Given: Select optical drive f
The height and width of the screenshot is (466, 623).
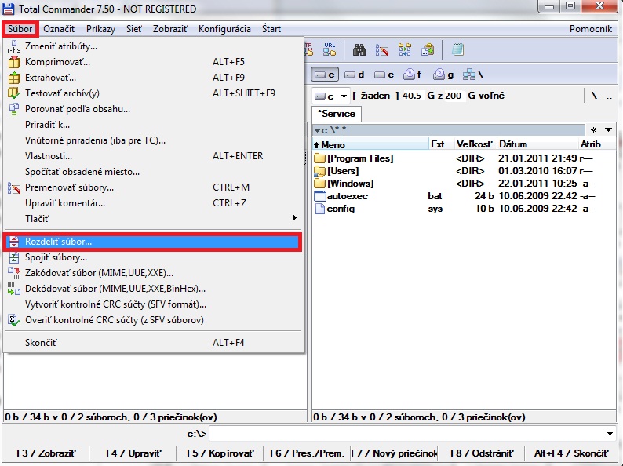Looking at the screenshot, I should (413, 75).
